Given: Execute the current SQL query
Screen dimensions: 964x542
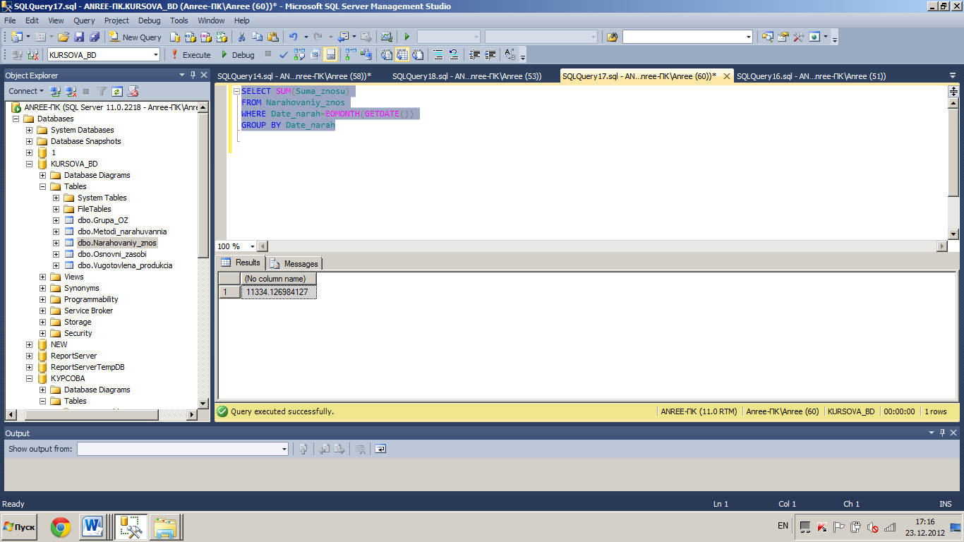Looking at the screenshot, I should coord(191,54).
